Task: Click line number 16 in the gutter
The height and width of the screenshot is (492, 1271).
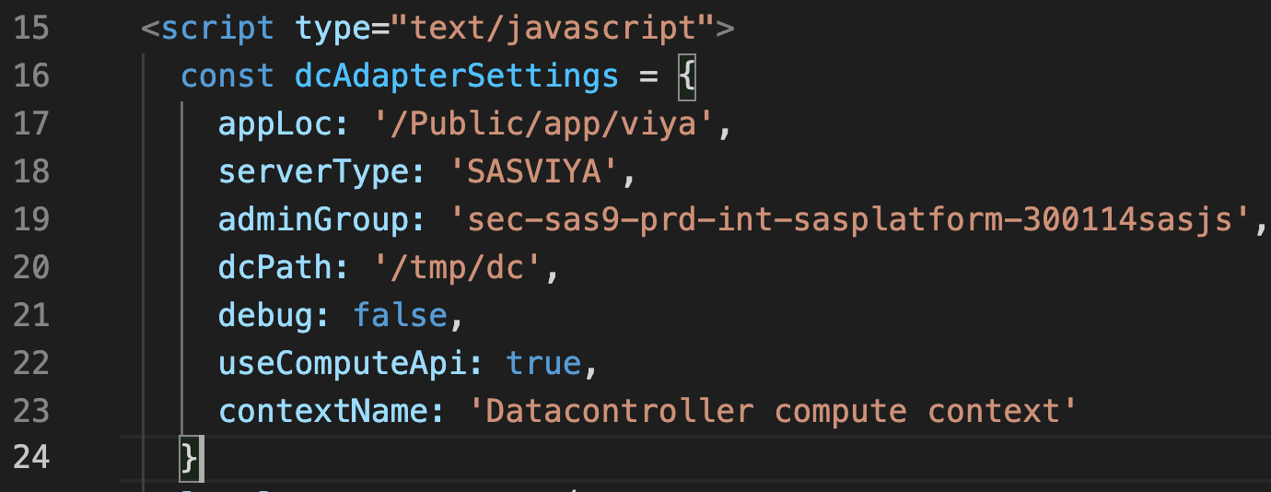Action: (32, 76)
